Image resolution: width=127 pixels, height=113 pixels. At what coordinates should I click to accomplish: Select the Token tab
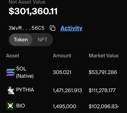pos(21,40)
